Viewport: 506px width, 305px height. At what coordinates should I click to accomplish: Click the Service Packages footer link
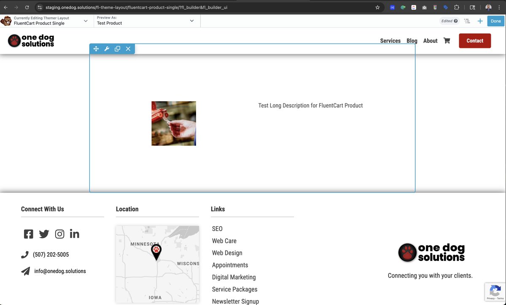(x=234, y=289)
